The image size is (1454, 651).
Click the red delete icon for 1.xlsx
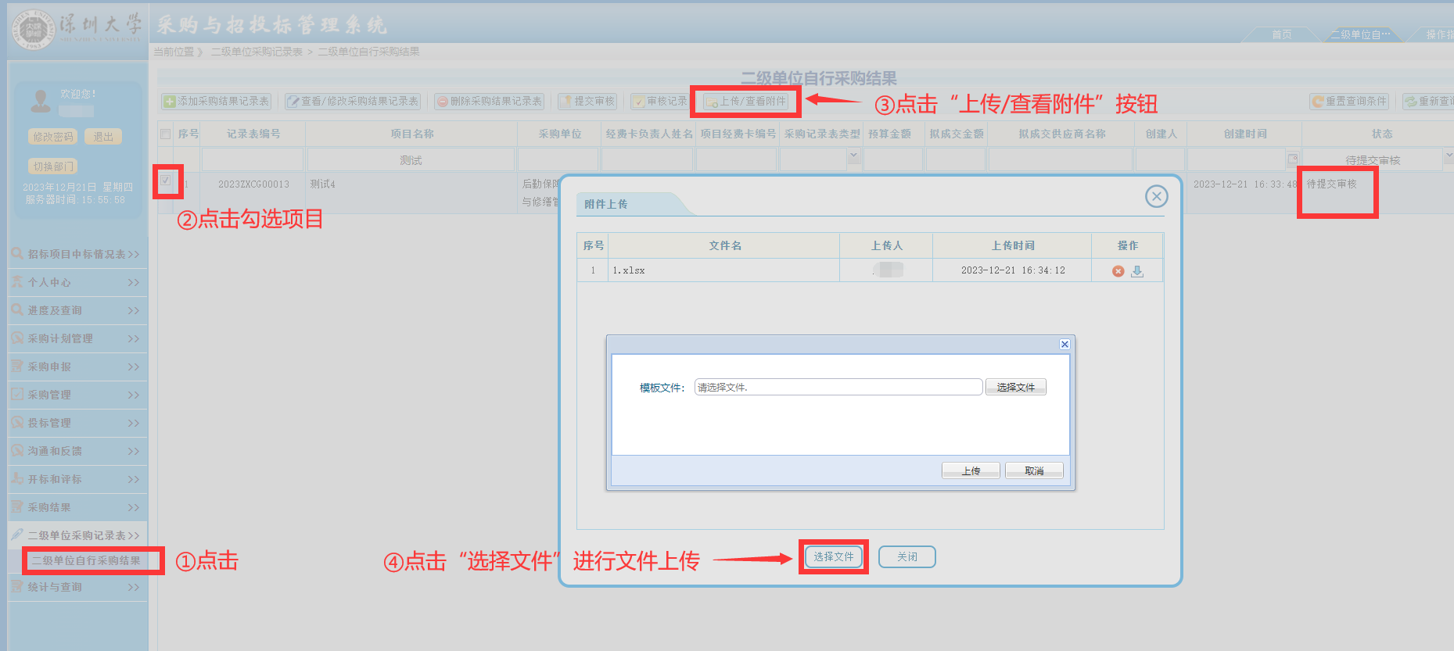pos(1118,271)
